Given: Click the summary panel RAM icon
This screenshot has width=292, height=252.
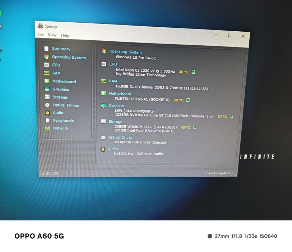Looking at the screenshot, I should tap(104, 81).
